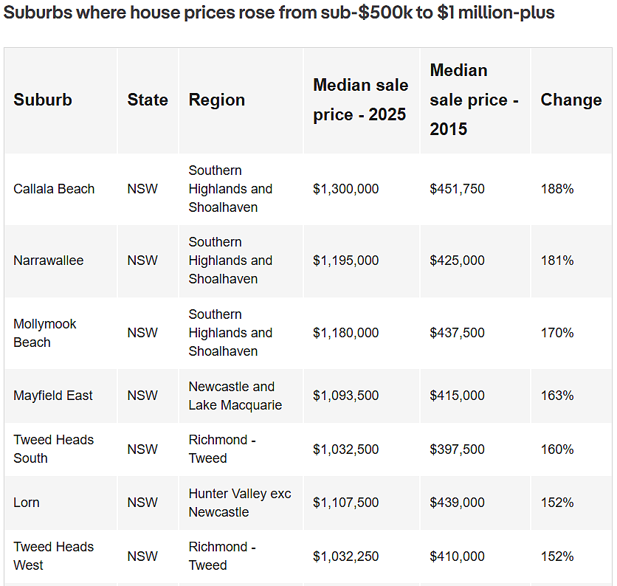617x586 pixels.
Task: Select the $451,750 price value
Action: coord(457,189)
